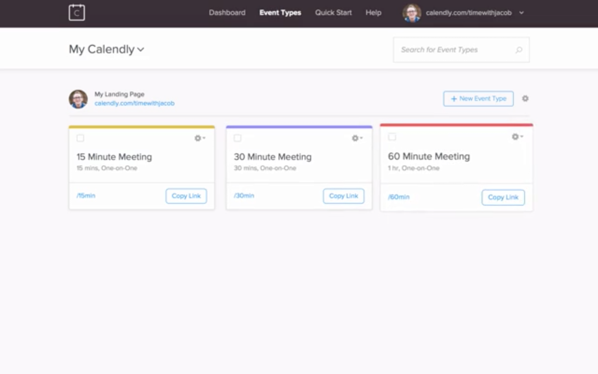Screen dimensions: 598x374
Task: Open 15 Minute Meeting gear menu
Action: click(x=200, y=138)
